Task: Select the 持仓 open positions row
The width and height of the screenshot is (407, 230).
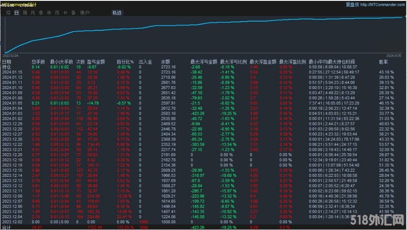Action: pos(7,67)
